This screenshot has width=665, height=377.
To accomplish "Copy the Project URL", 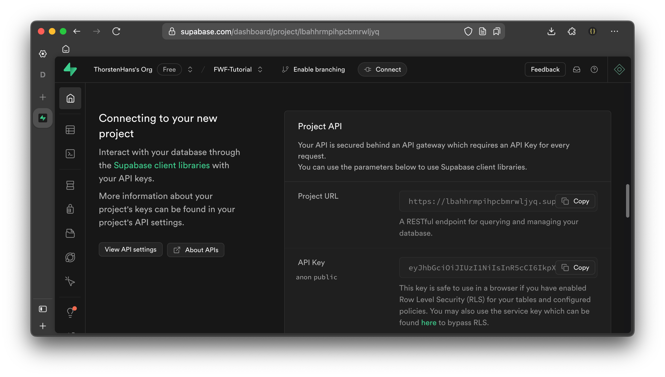I will click(x=575, y=201).
